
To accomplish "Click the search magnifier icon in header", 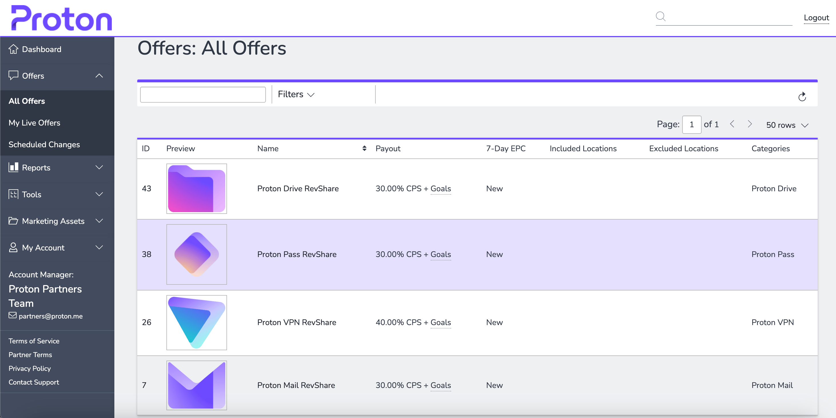I will (x=660, y=16).
